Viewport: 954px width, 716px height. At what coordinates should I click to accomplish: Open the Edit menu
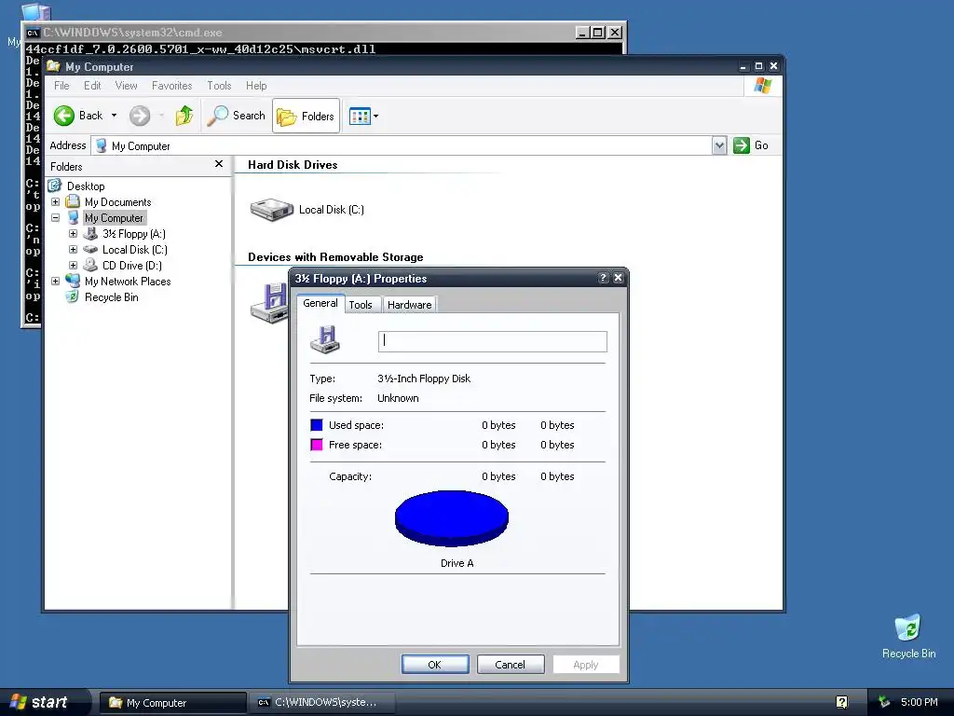pos(92,86)
